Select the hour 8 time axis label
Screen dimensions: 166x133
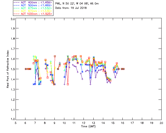pos(45,123)
